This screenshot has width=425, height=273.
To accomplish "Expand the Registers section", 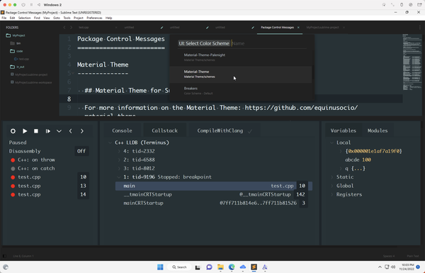I will 331,194.
